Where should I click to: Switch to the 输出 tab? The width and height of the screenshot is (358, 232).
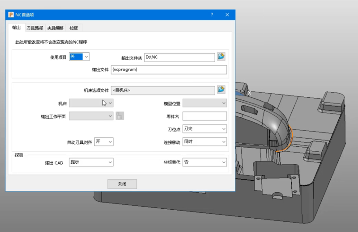coord(17,28)
